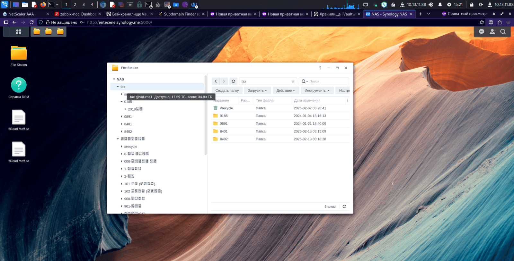Viewport: 514px width, 261px height.
Task: Open the Действие dropdown
Action: [x=286, y=90]
